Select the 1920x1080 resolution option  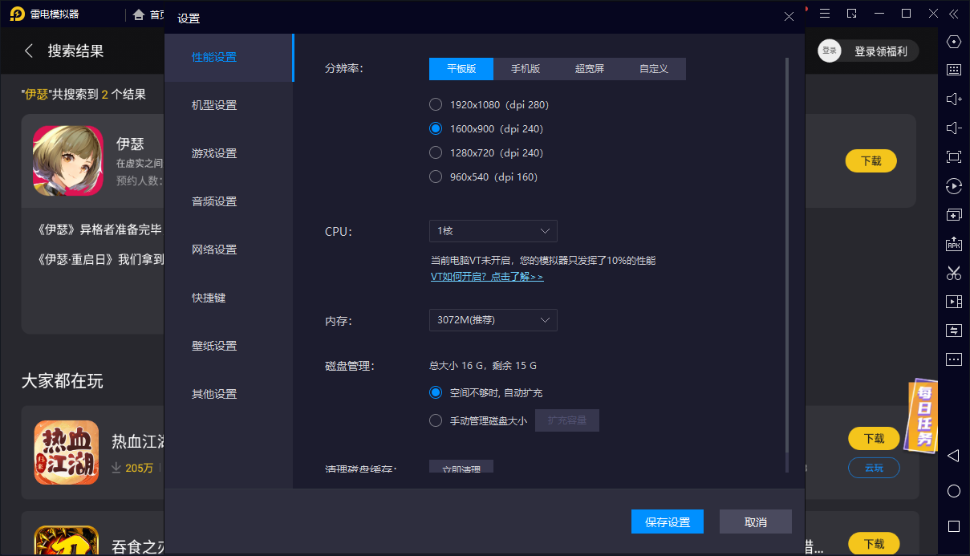(436, 104)
